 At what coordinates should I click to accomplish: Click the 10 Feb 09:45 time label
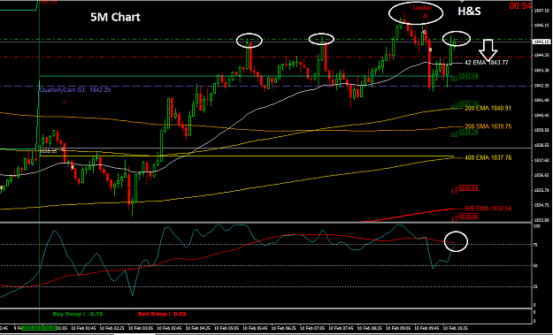tap(427, 328)
